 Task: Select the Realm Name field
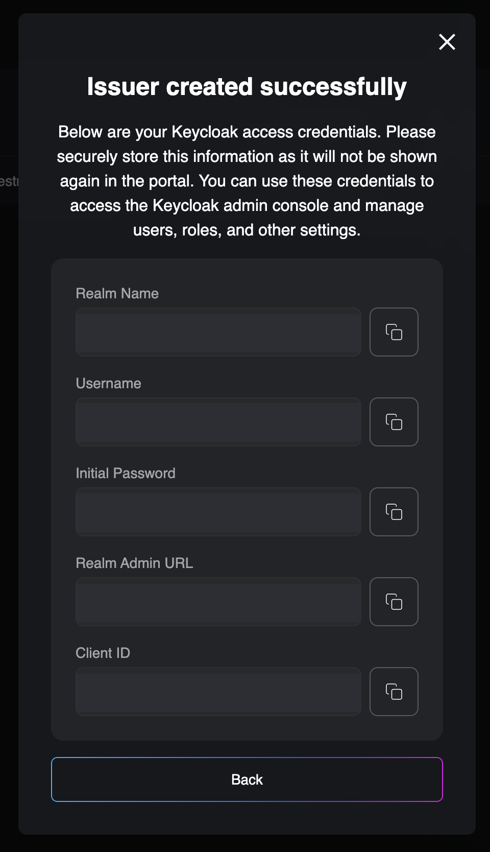pos(218,332)
